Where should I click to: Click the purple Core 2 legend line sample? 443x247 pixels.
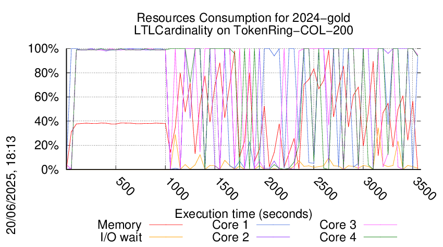(x=273, y=237)
